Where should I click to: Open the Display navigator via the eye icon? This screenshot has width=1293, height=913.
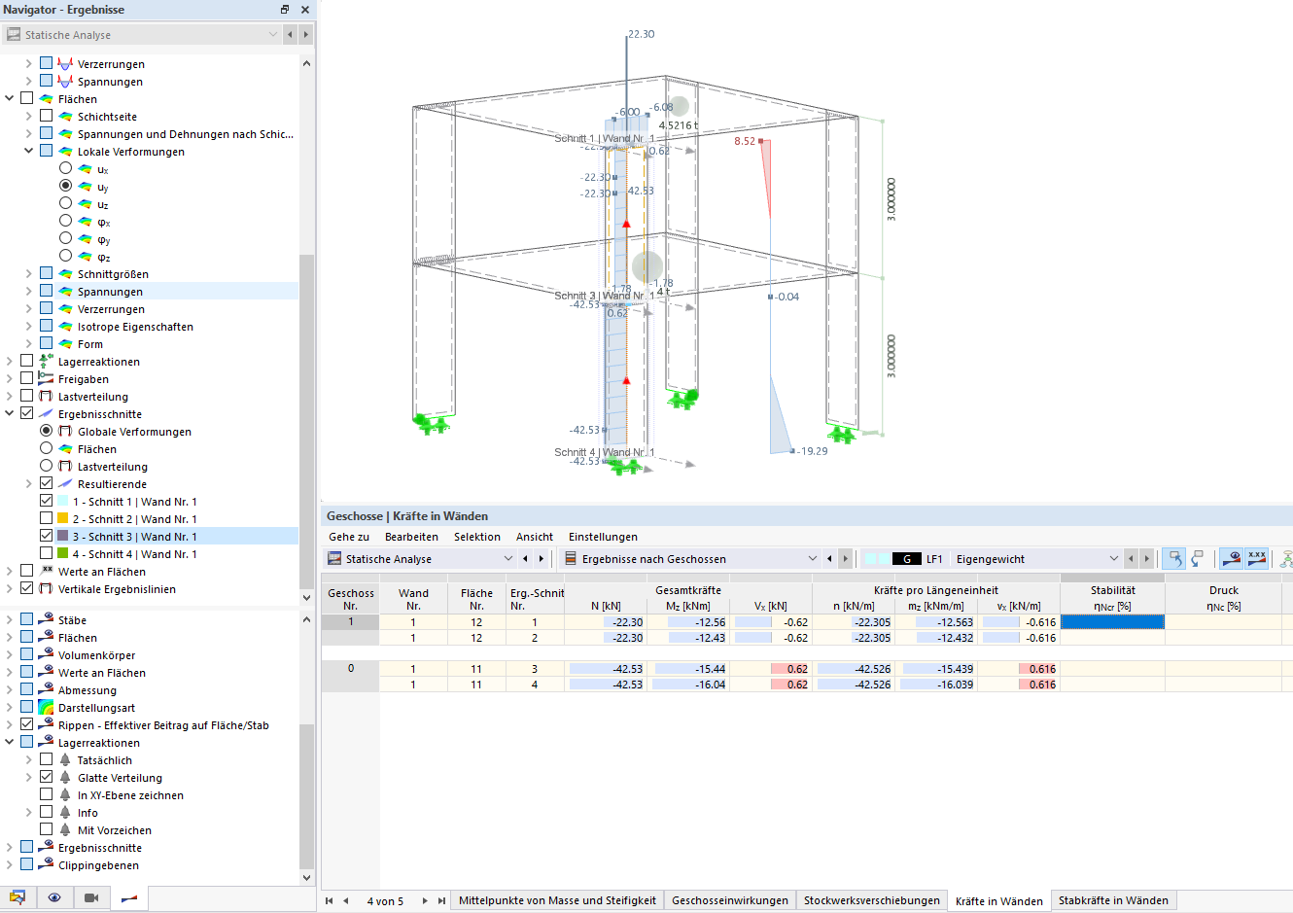[55, 897]
